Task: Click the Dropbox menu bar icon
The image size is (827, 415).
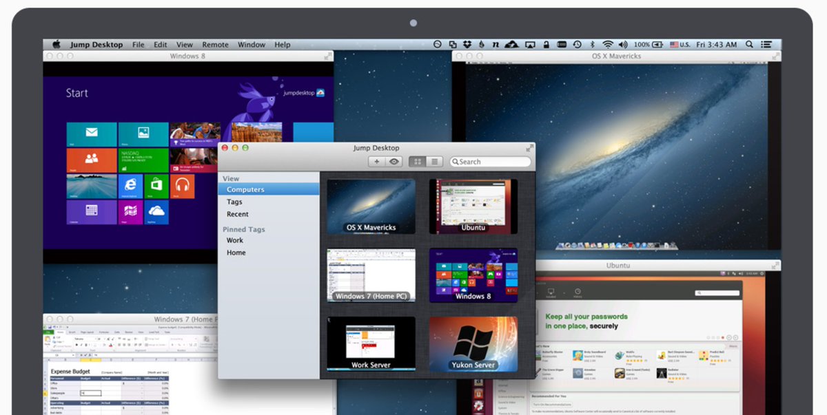Action: [x=467, y=45]
